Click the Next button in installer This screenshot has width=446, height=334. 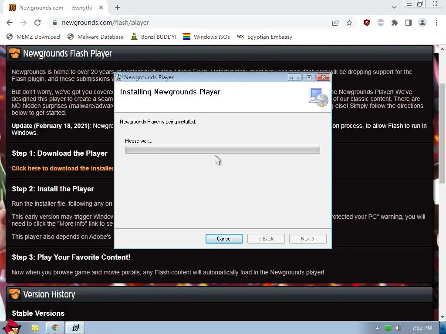[x=308, y=239]
